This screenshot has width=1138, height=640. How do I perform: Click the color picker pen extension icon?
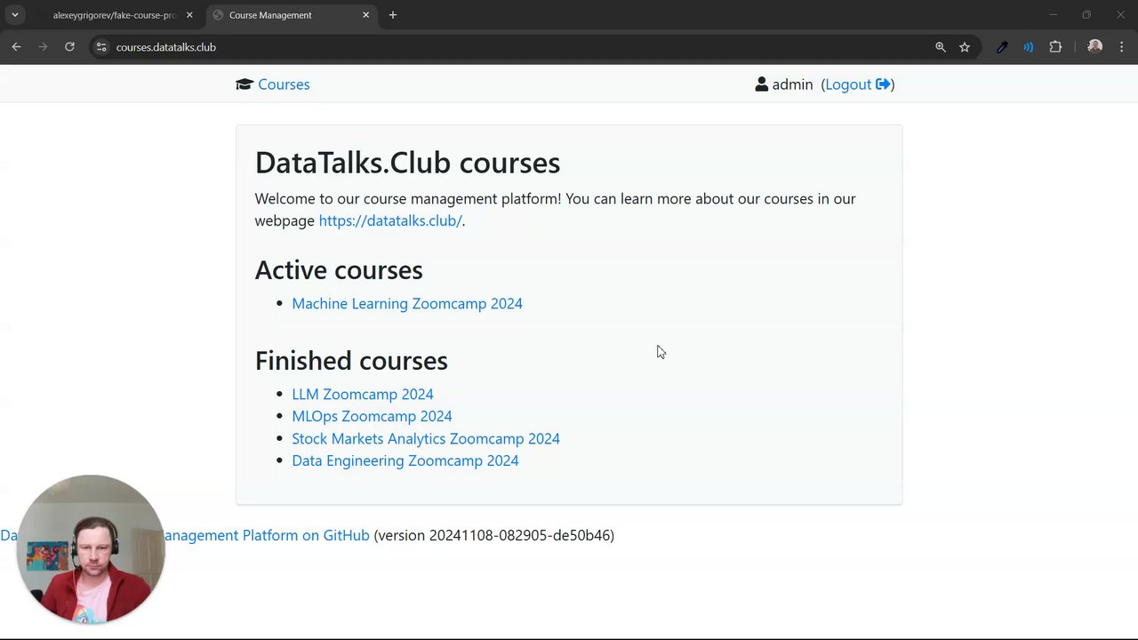[x=1002, y=47]
